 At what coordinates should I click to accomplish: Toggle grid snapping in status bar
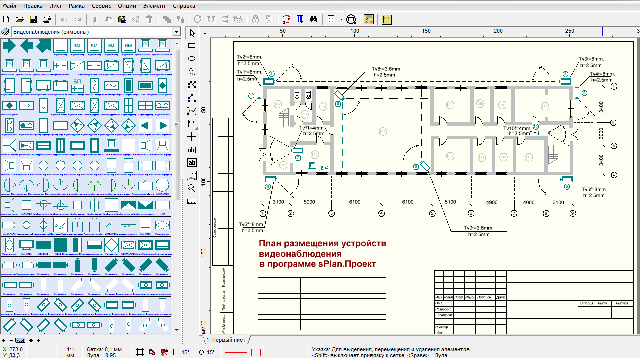tap(141, 352)
